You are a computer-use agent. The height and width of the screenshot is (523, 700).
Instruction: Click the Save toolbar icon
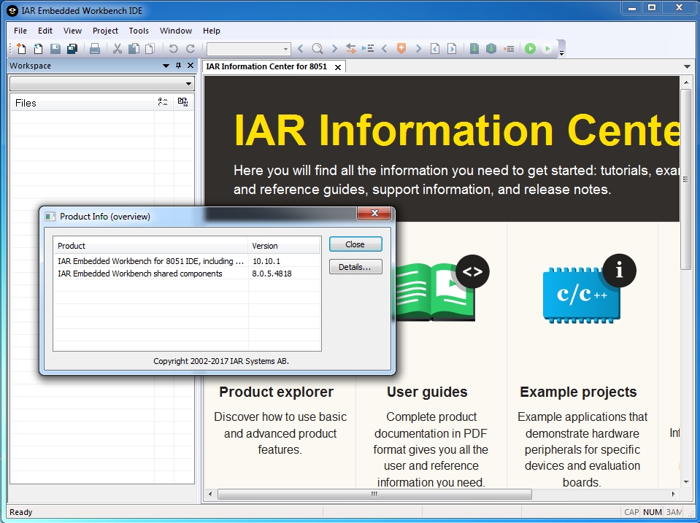tap(55, 49)
